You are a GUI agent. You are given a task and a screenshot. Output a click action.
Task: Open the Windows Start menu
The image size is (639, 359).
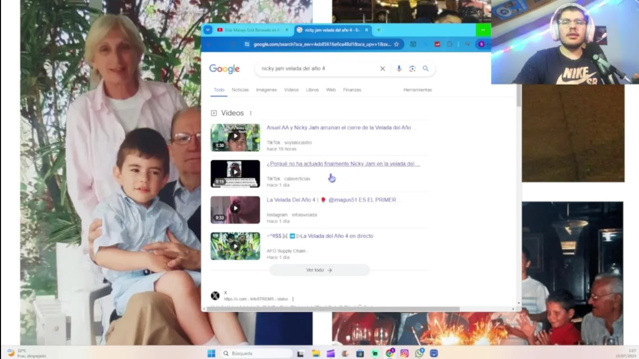[211, 354]
